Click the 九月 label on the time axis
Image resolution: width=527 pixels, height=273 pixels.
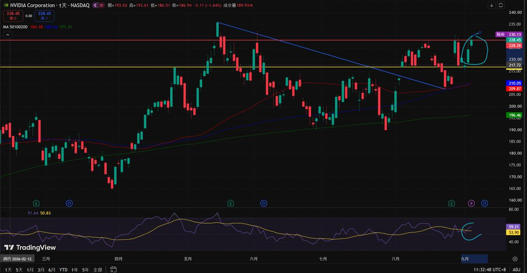coord(465,259)
